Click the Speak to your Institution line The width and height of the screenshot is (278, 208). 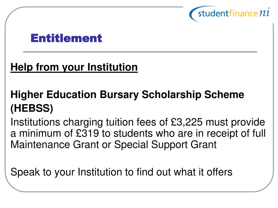tap(121, 172)
